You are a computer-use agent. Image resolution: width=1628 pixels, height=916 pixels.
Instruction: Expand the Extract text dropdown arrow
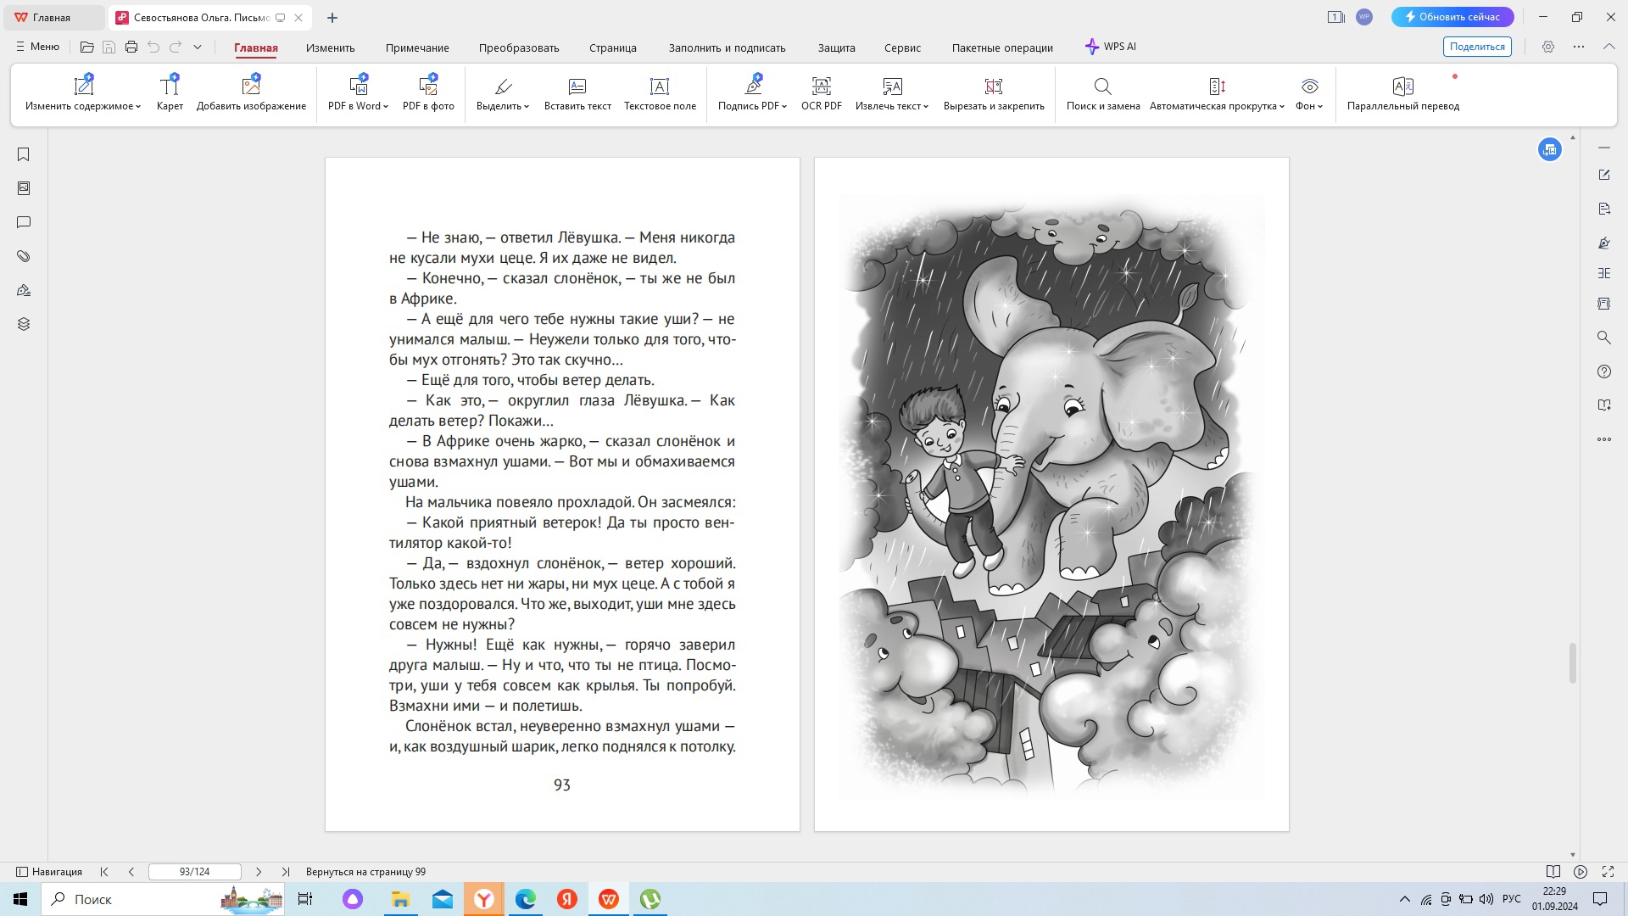[x=926, y=107]
